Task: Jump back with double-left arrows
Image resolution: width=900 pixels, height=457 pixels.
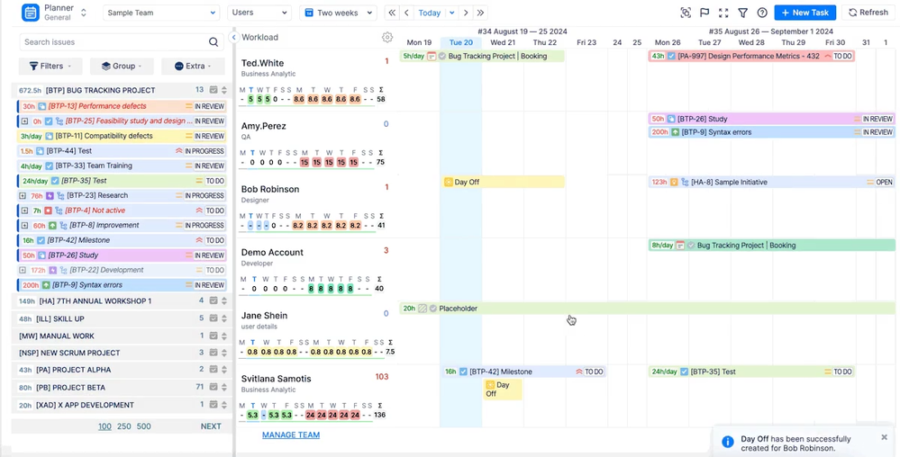Action: click(x=392, y=13)
